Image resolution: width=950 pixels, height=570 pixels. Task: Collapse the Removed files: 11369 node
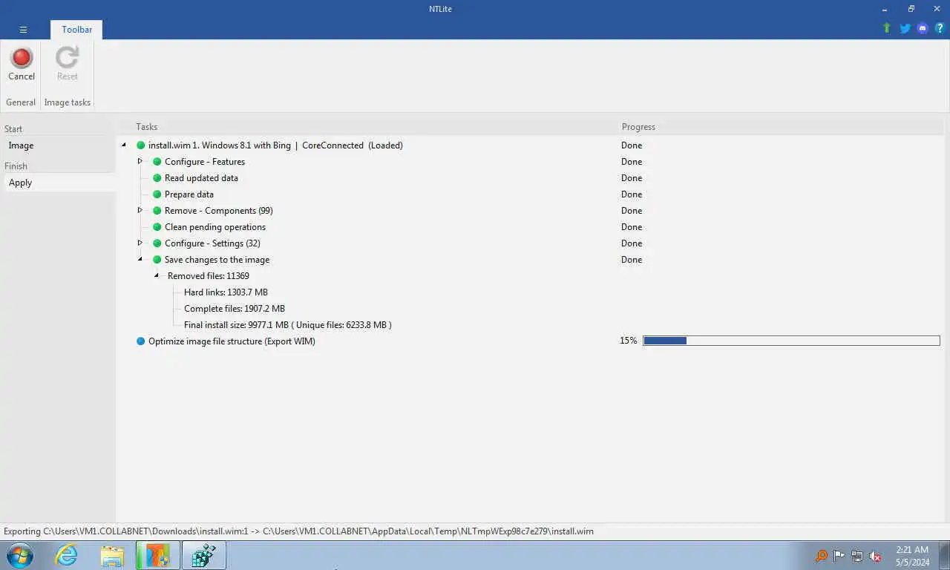pos(157,276)
